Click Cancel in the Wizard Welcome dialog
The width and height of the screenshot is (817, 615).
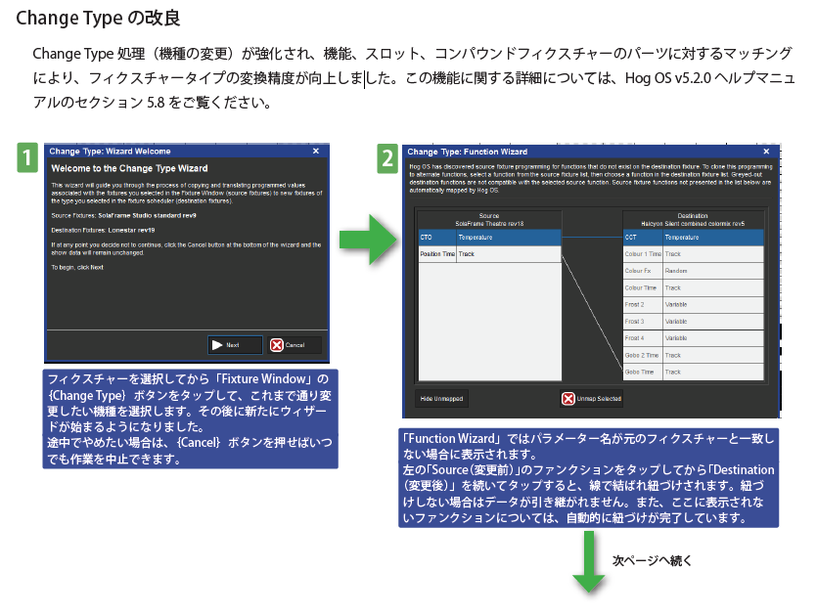(295, 345)
